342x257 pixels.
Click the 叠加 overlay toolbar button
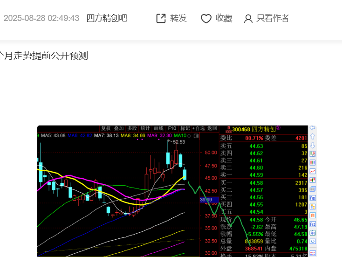point(119,128)
